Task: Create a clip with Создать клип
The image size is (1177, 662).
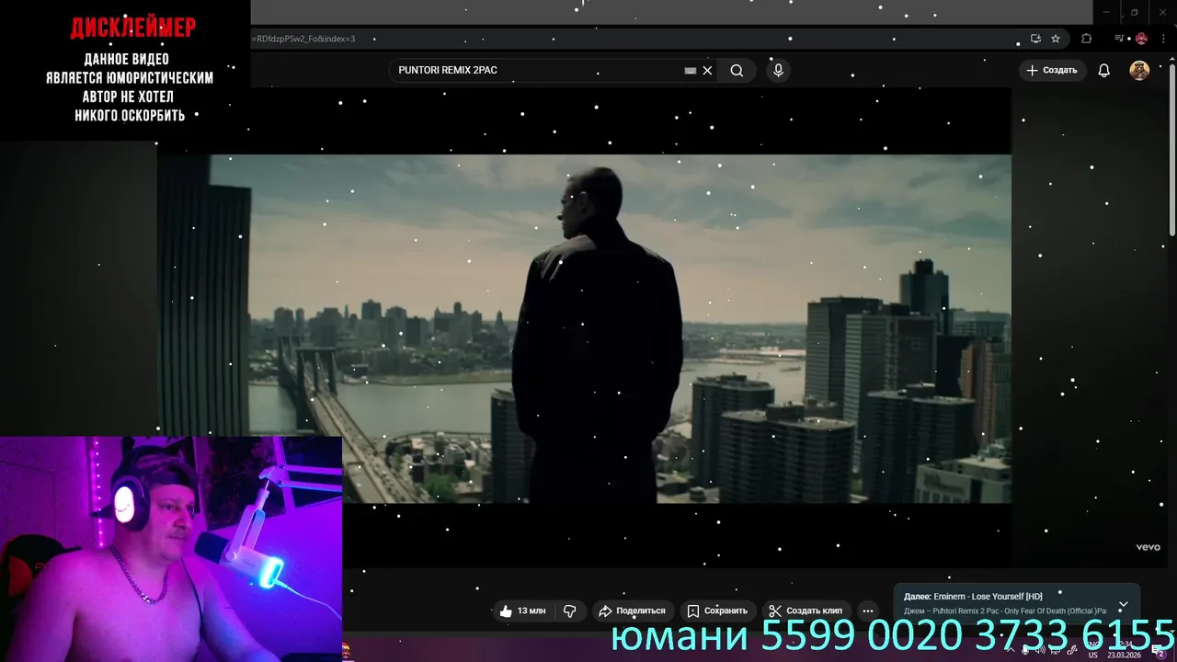Action: 806,611
